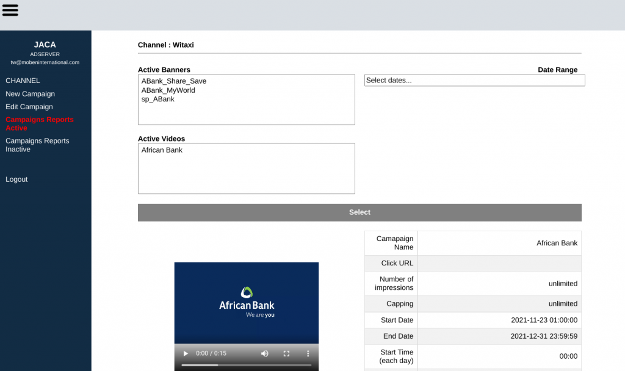Log out using Logout link
Viewport: 625px width, 371px height.
pyautogui.click(x=16, y=179)
